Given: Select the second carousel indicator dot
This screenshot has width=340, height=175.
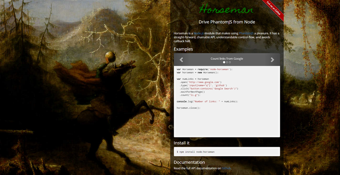Looking at the screenshot, I should coord(227,62).
